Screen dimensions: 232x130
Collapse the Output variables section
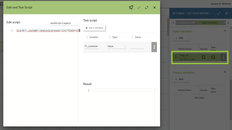[225, 72]
